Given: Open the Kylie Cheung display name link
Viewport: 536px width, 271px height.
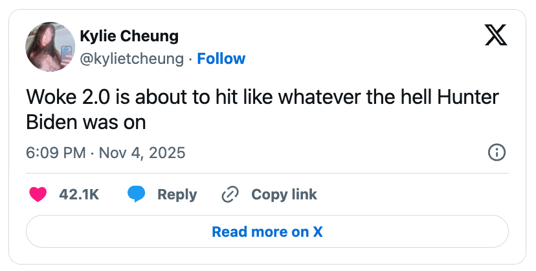Looking at the screenshot, I should tap(129, 35).
